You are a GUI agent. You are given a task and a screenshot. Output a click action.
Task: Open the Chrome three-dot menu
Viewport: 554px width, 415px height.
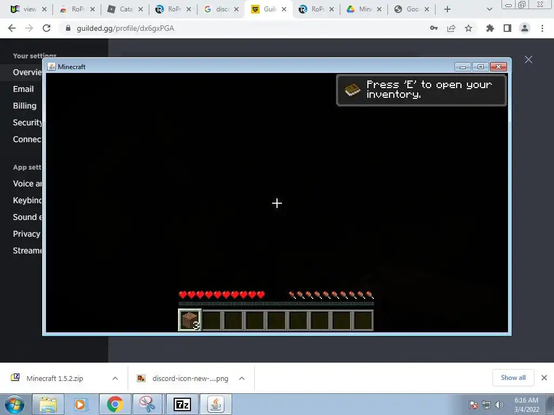(x=542, y=28)
